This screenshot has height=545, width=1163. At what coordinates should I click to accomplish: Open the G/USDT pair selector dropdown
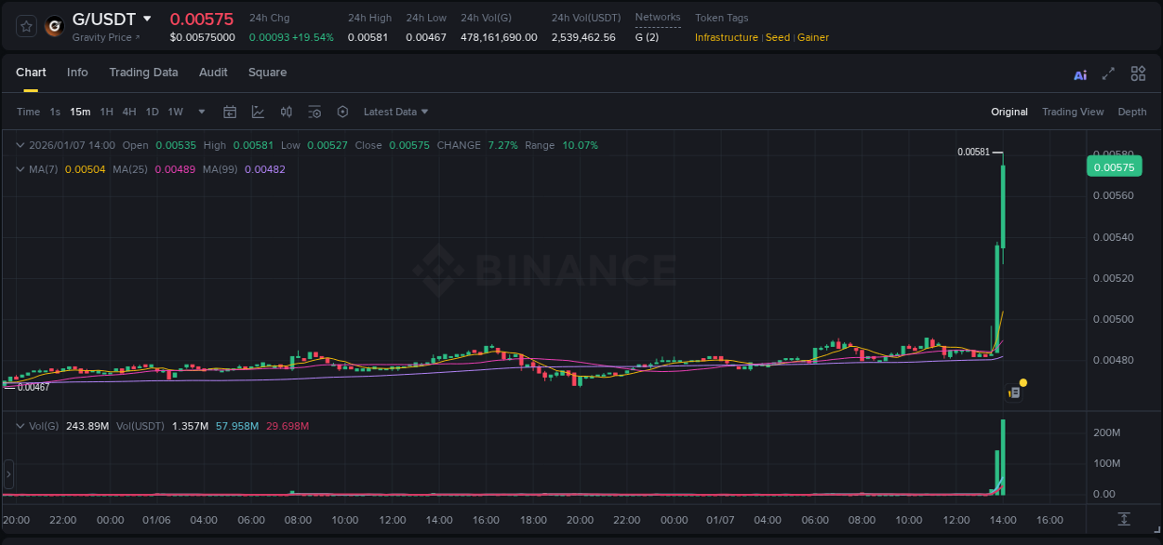[x=111, y=19]
